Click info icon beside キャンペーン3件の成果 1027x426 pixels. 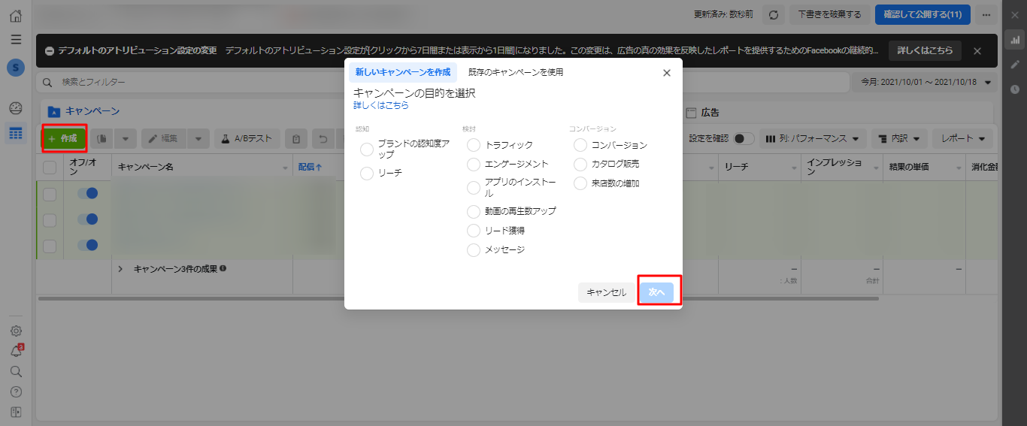(x=223, y=268)
